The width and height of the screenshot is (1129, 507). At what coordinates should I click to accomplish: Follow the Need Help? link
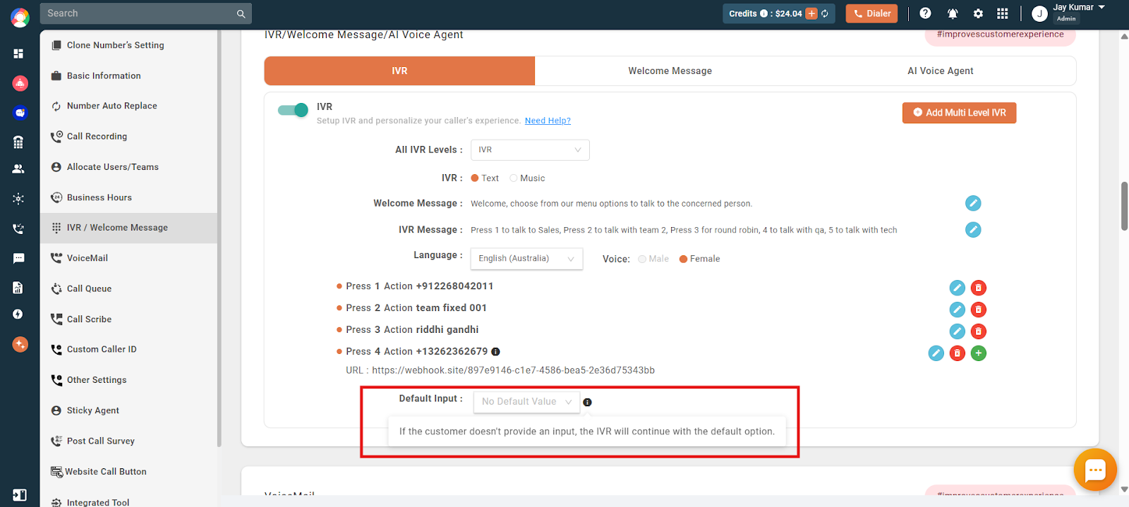coord(548,121)
